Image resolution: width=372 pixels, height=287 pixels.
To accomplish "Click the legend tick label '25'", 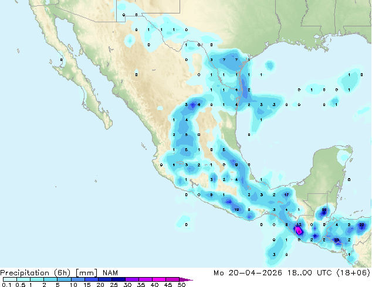I will (x=114, y=285).
